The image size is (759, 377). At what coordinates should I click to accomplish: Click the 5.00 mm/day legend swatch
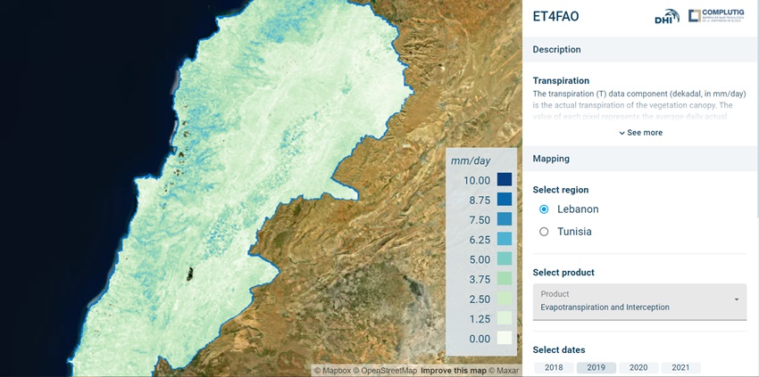tap(505, 259)
